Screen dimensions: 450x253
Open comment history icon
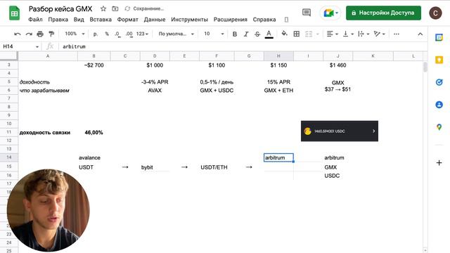tap(307, 13)
